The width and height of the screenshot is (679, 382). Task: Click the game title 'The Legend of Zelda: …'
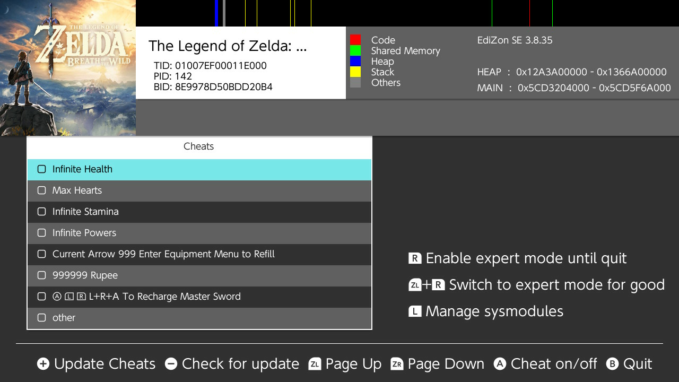pos(228,46)
